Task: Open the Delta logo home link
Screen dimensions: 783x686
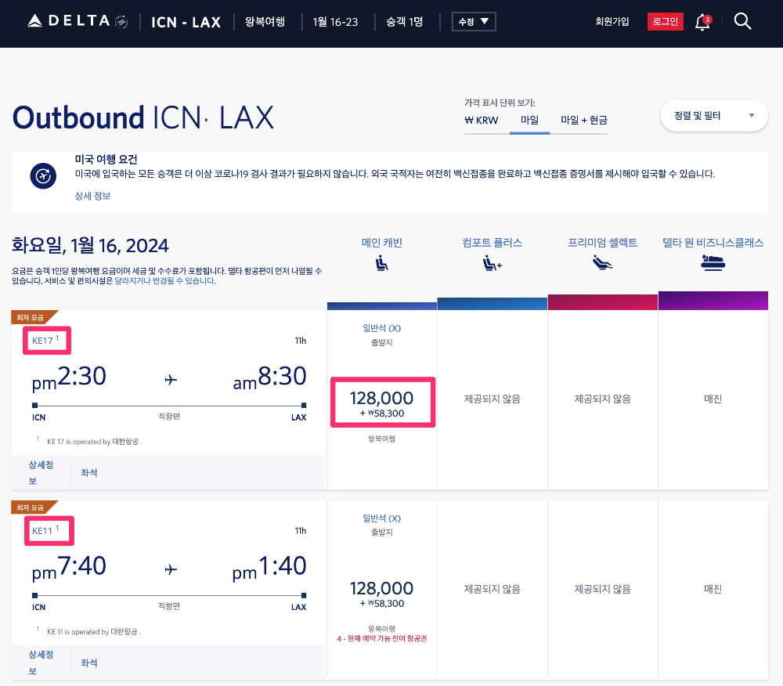Action: 78,21
